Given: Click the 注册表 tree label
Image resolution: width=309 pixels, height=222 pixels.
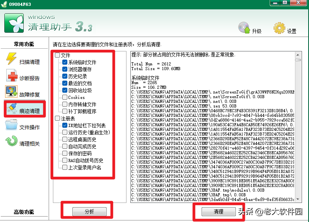Looking at the screenshot, I should tap(68, 118).
